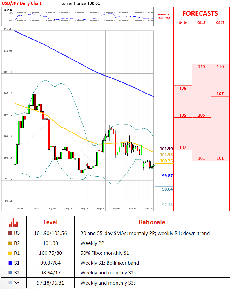Click the R3 brown color swatch

(x=10, y=233)
